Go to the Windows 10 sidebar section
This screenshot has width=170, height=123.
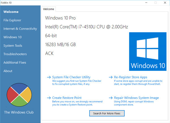pyautogui.click(x=12, y=37)
